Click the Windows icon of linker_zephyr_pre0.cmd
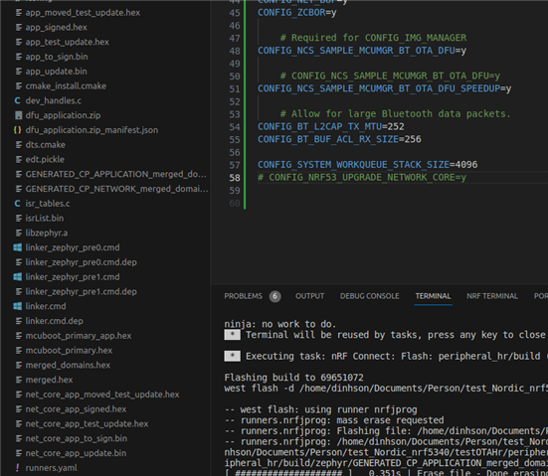Viewport: 548px width, 476px height. [x=17, y=247]
